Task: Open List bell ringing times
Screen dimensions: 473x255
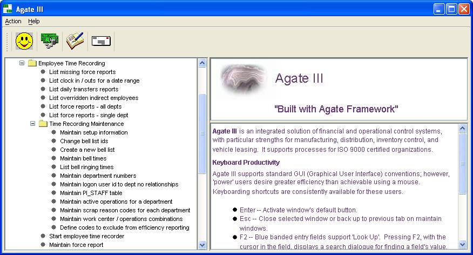Action: point(86,167)
